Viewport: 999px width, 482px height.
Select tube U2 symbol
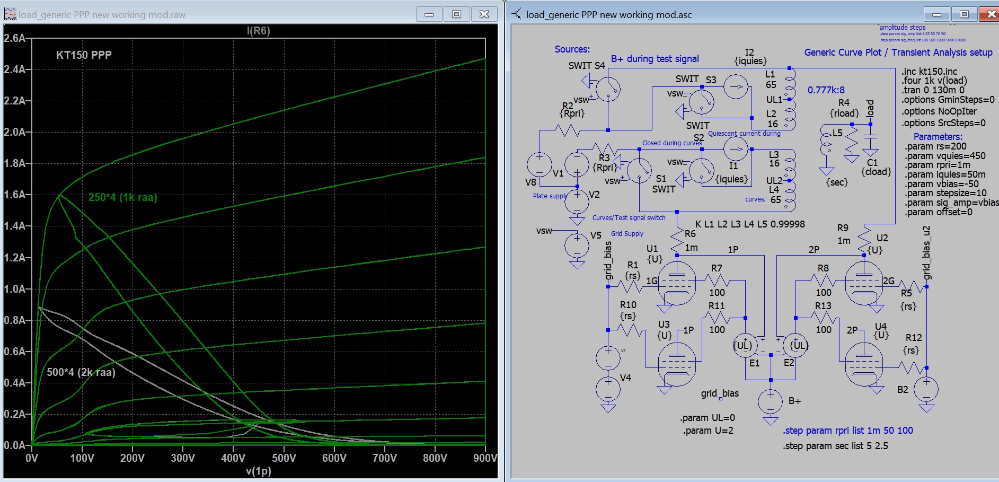[x=864, y=284]
